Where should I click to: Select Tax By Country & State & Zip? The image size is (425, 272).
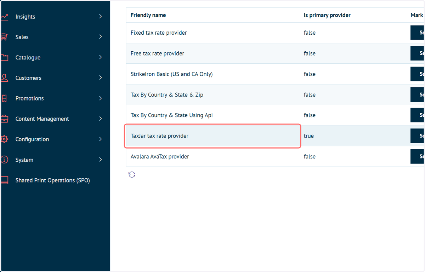tap(167, 94)
